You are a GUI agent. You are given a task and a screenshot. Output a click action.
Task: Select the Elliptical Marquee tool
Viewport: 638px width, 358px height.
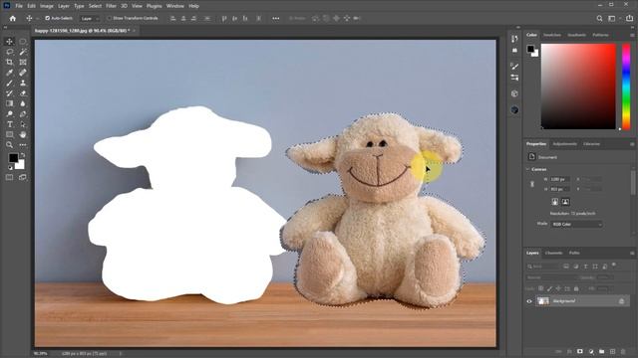click(23, 42)
